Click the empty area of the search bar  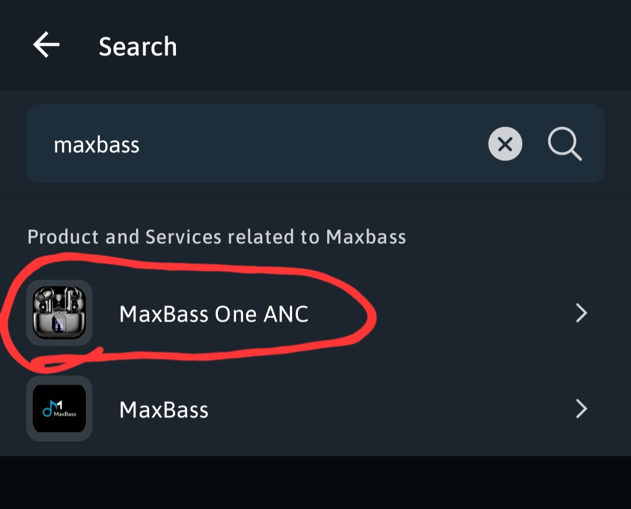pos(315,144)
